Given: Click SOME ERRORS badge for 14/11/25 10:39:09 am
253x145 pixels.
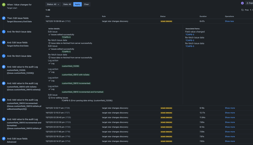Looking at the screenshot, I should [x=166, y=21].
